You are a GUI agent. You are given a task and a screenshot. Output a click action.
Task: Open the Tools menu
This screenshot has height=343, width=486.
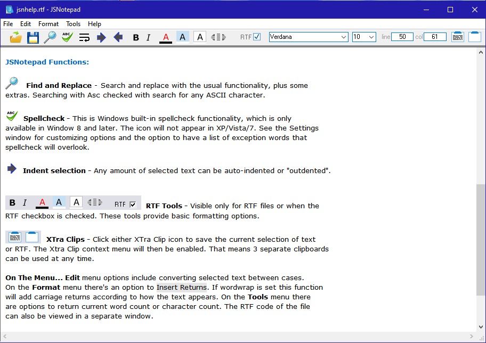pos(73,24)
